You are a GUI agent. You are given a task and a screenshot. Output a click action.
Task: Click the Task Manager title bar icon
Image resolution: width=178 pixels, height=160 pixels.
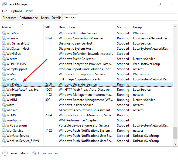click(5, 4)
